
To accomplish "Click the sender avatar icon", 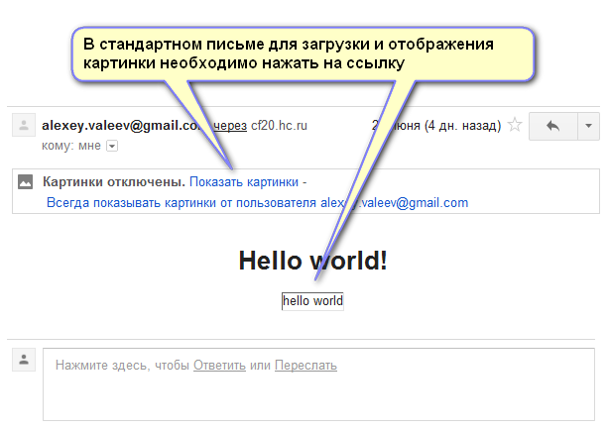I will [x=22, y=126].
